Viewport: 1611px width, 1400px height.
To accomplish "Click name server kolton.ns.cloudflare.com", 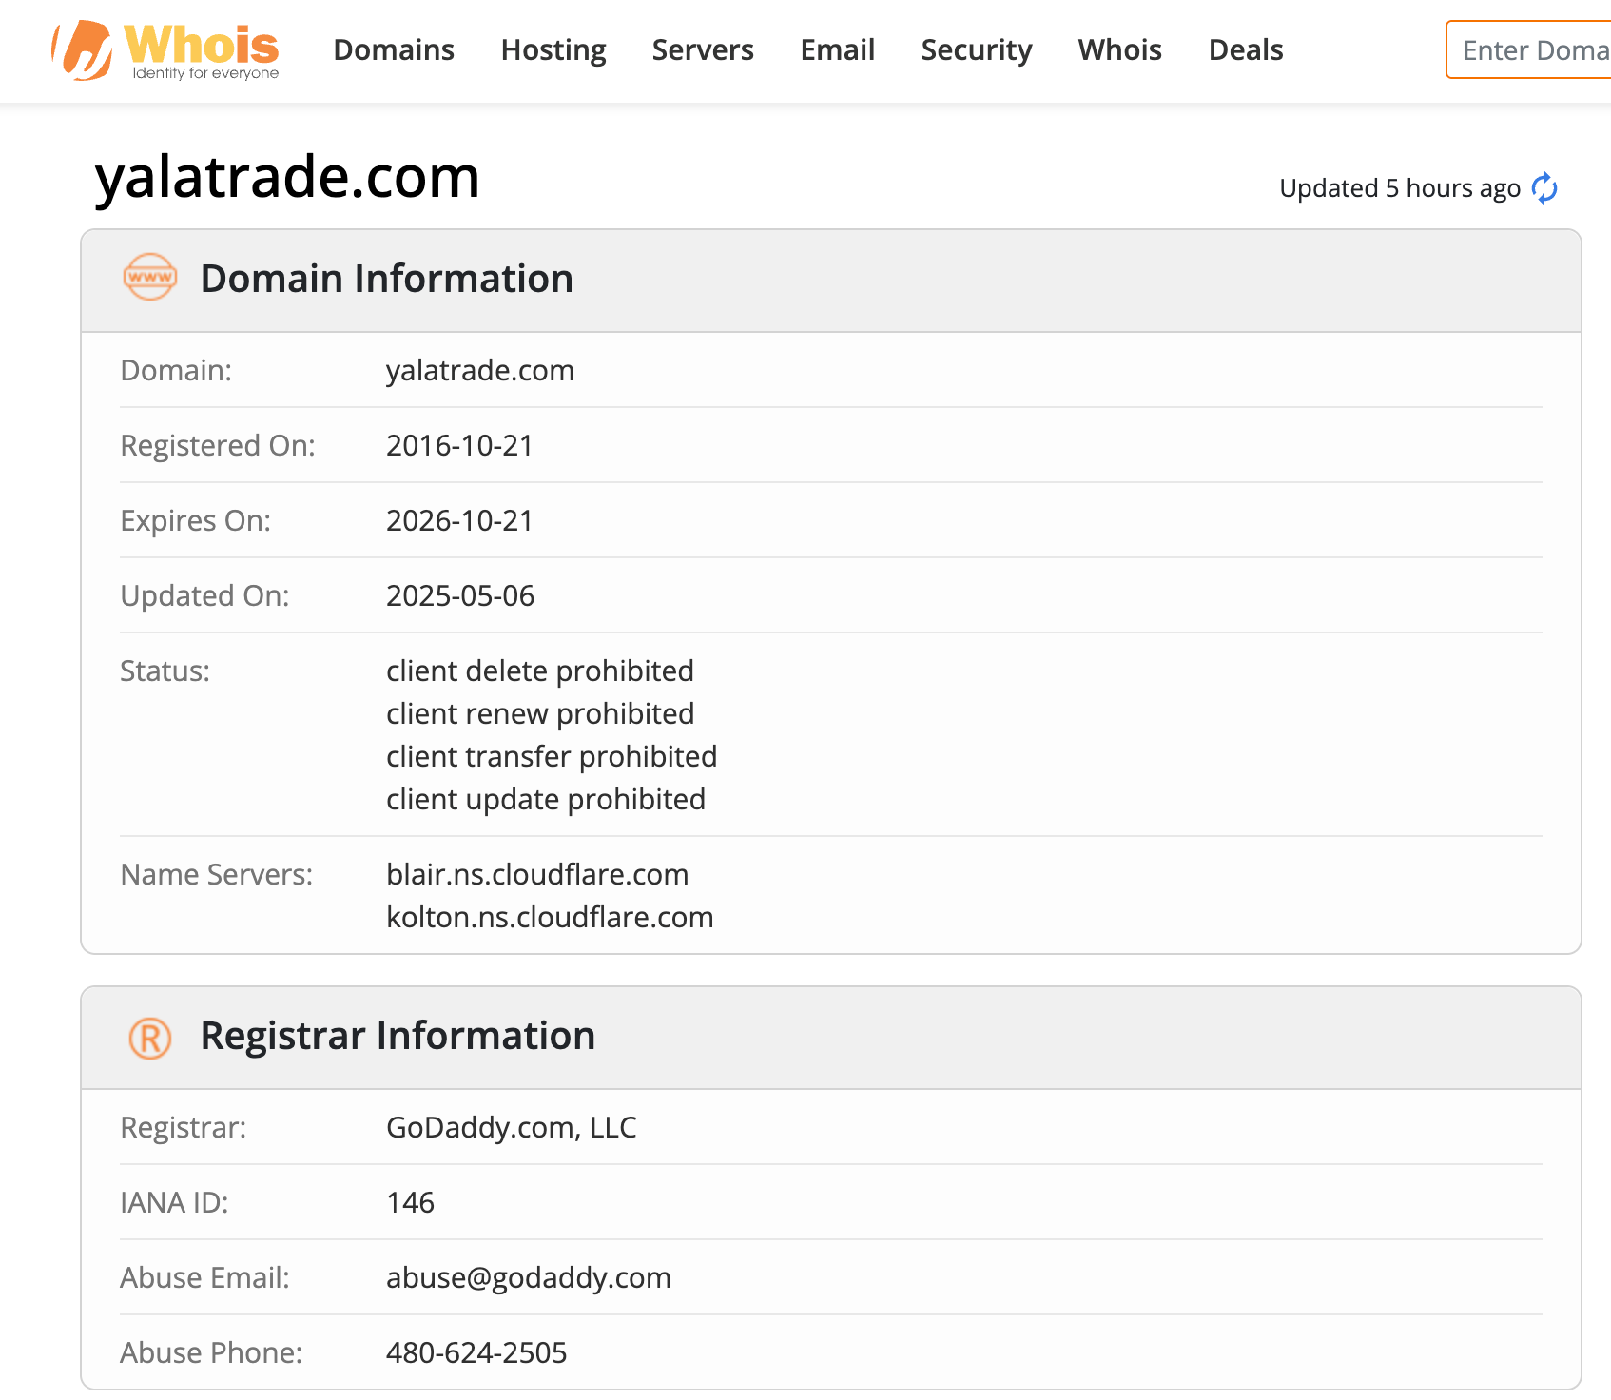I will (x=550, y=917).
